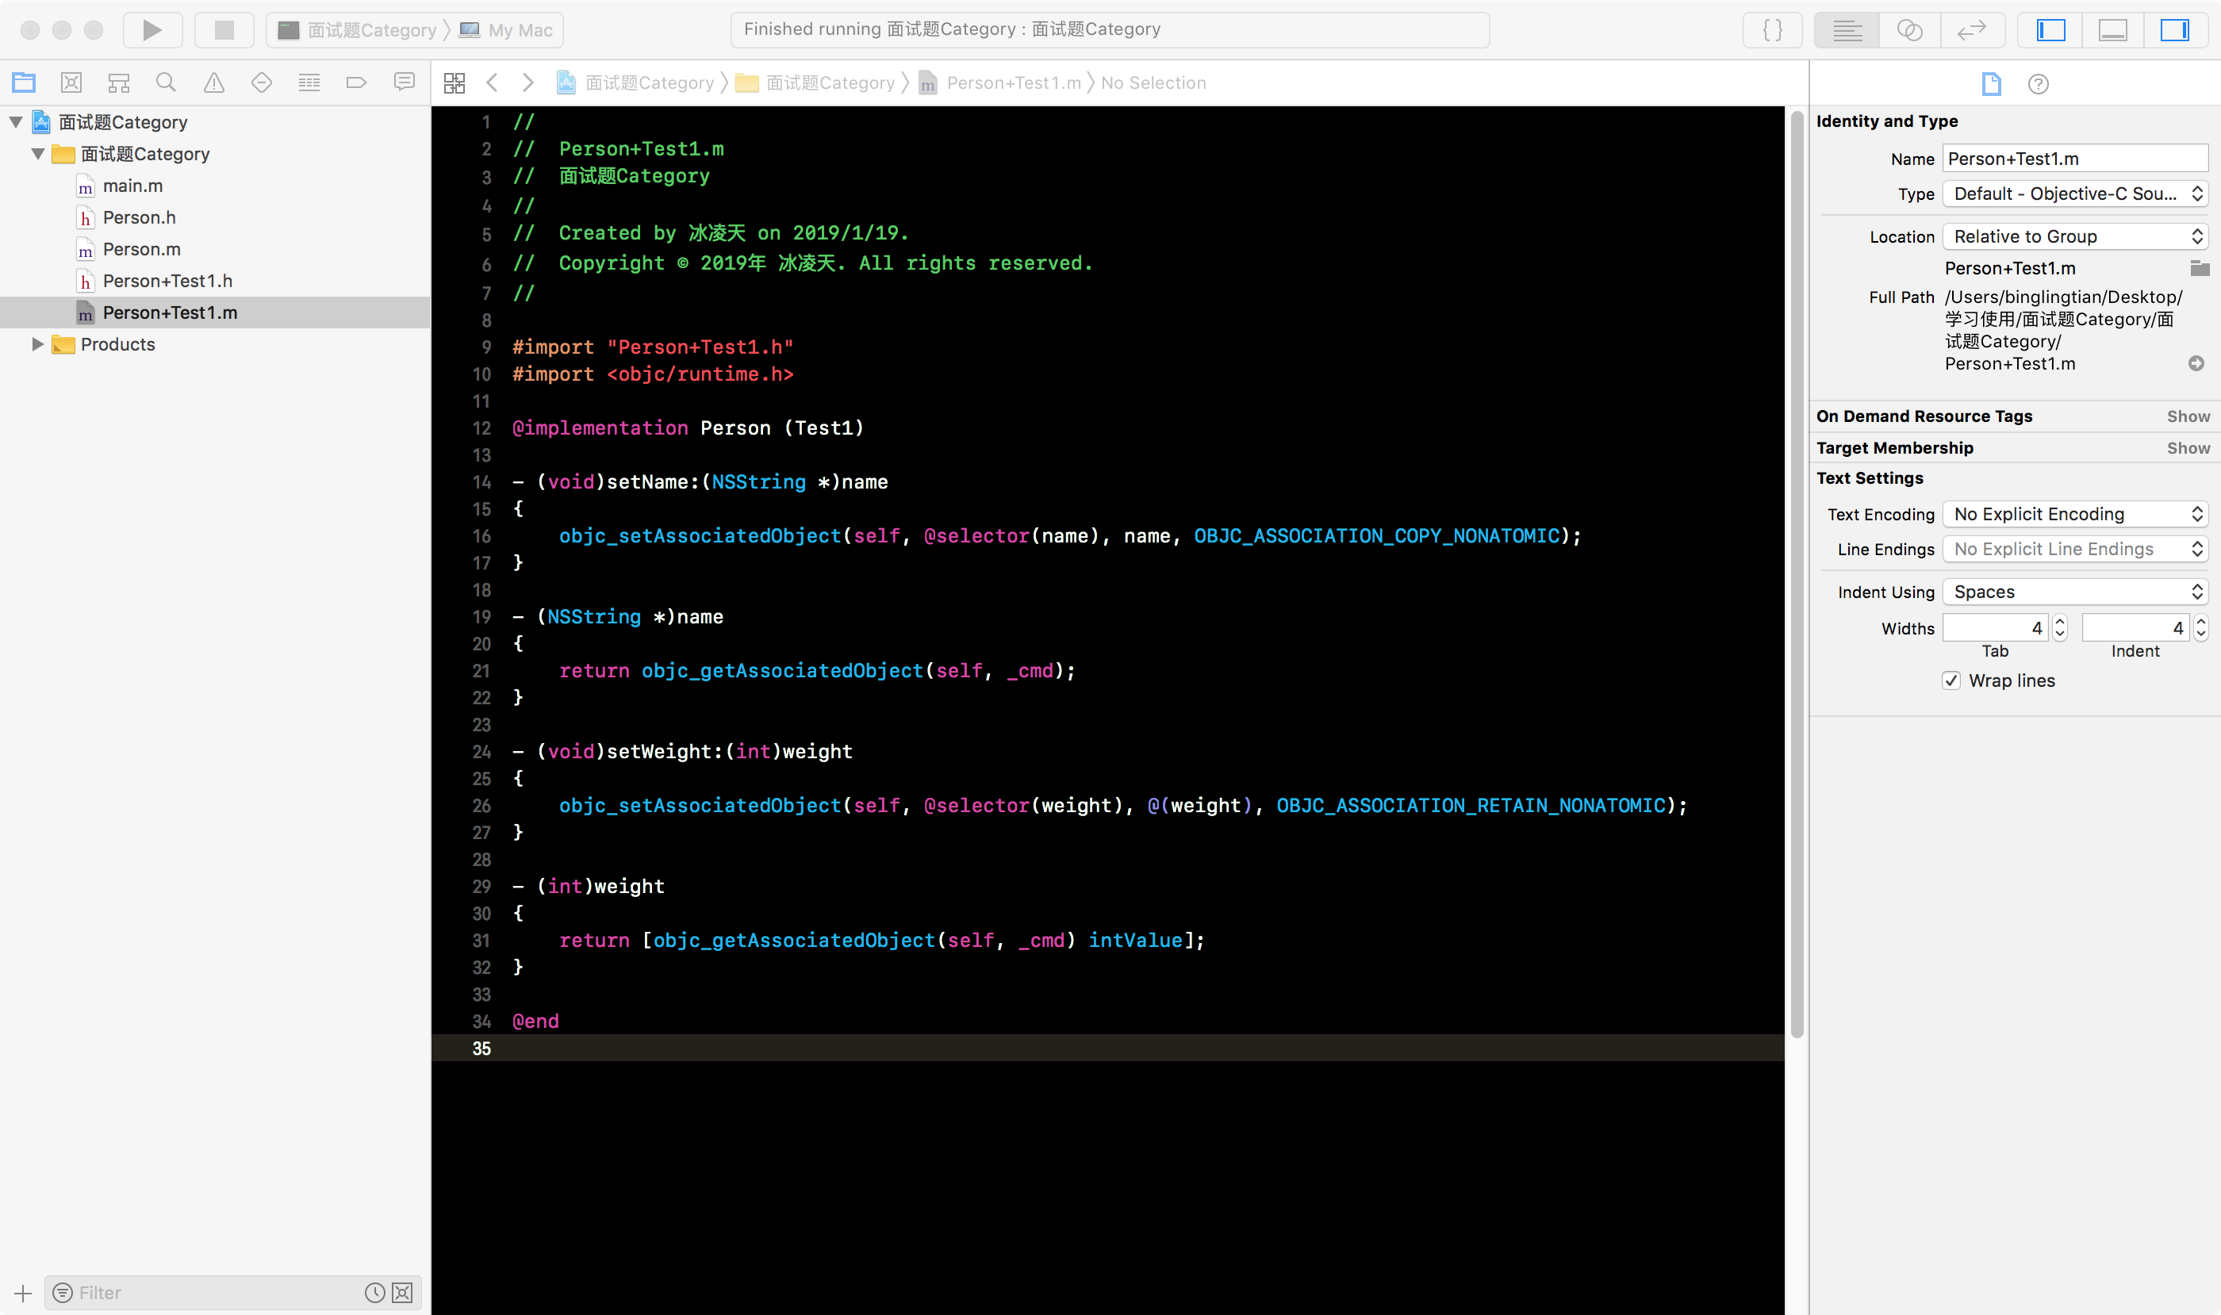Open the Issue navigator warning icon
The height and width of the screenshot is (1315, 2221).
(213, 82)
